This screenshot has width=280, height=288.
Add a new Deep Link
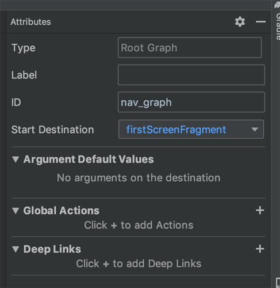(260, 249)
